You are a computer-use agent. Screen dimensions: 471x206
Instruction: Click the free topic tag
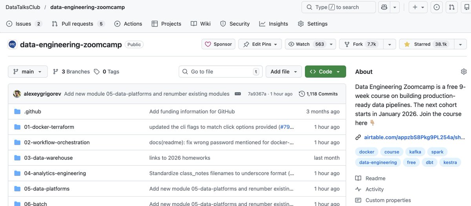(x=411, y=162)
